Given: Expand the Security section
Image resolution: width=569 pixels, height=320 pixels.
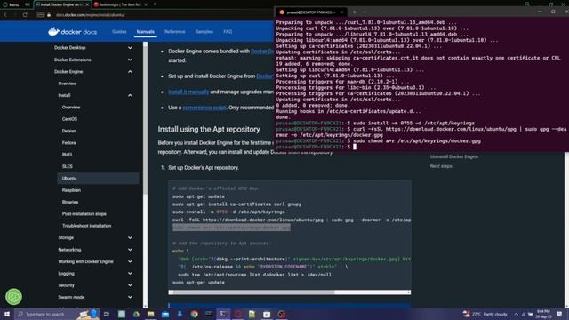Looking at the screenshot, I should (x=130, y=285).
